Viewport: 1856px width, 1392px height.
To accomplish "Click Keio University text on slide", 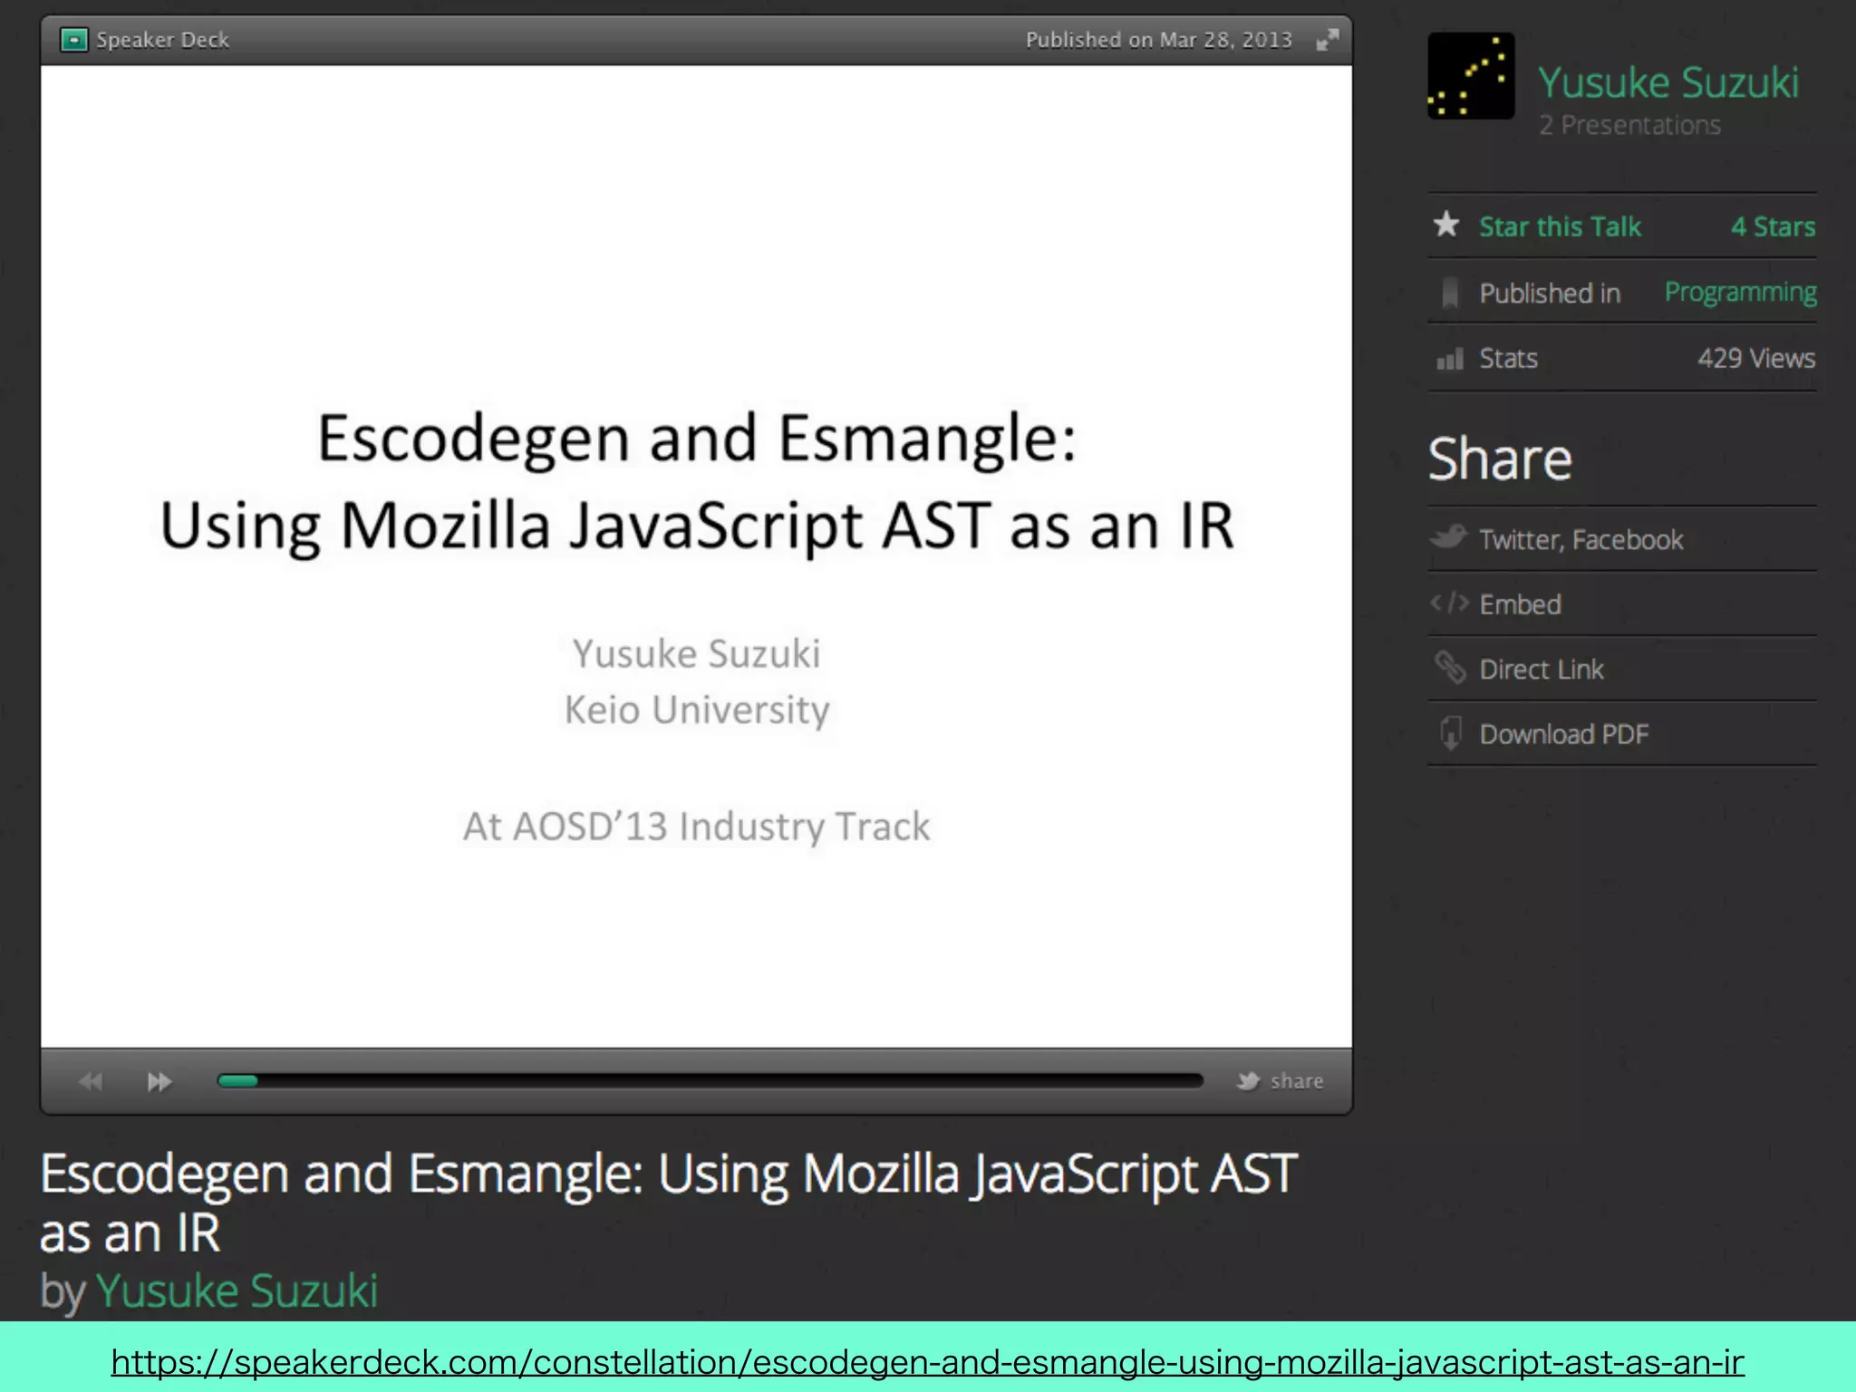I will 696,710.
